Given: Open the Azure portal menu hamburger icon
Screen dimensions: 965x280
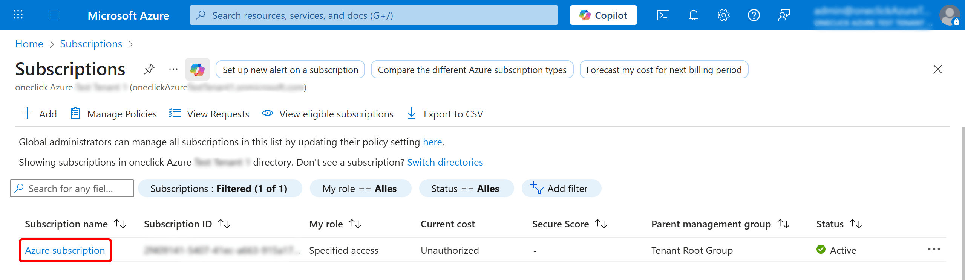Looking at the screenshot, I should (54, 15).
